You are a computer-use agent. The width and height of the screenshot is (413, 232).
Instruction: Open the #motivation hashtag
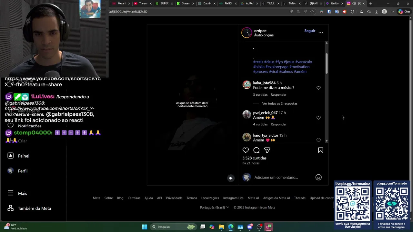299,67
